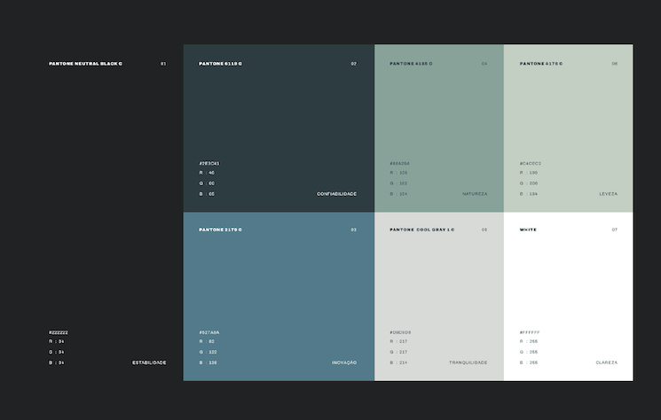Select the INOVAÇÃO keyword text

click(344, 362)
